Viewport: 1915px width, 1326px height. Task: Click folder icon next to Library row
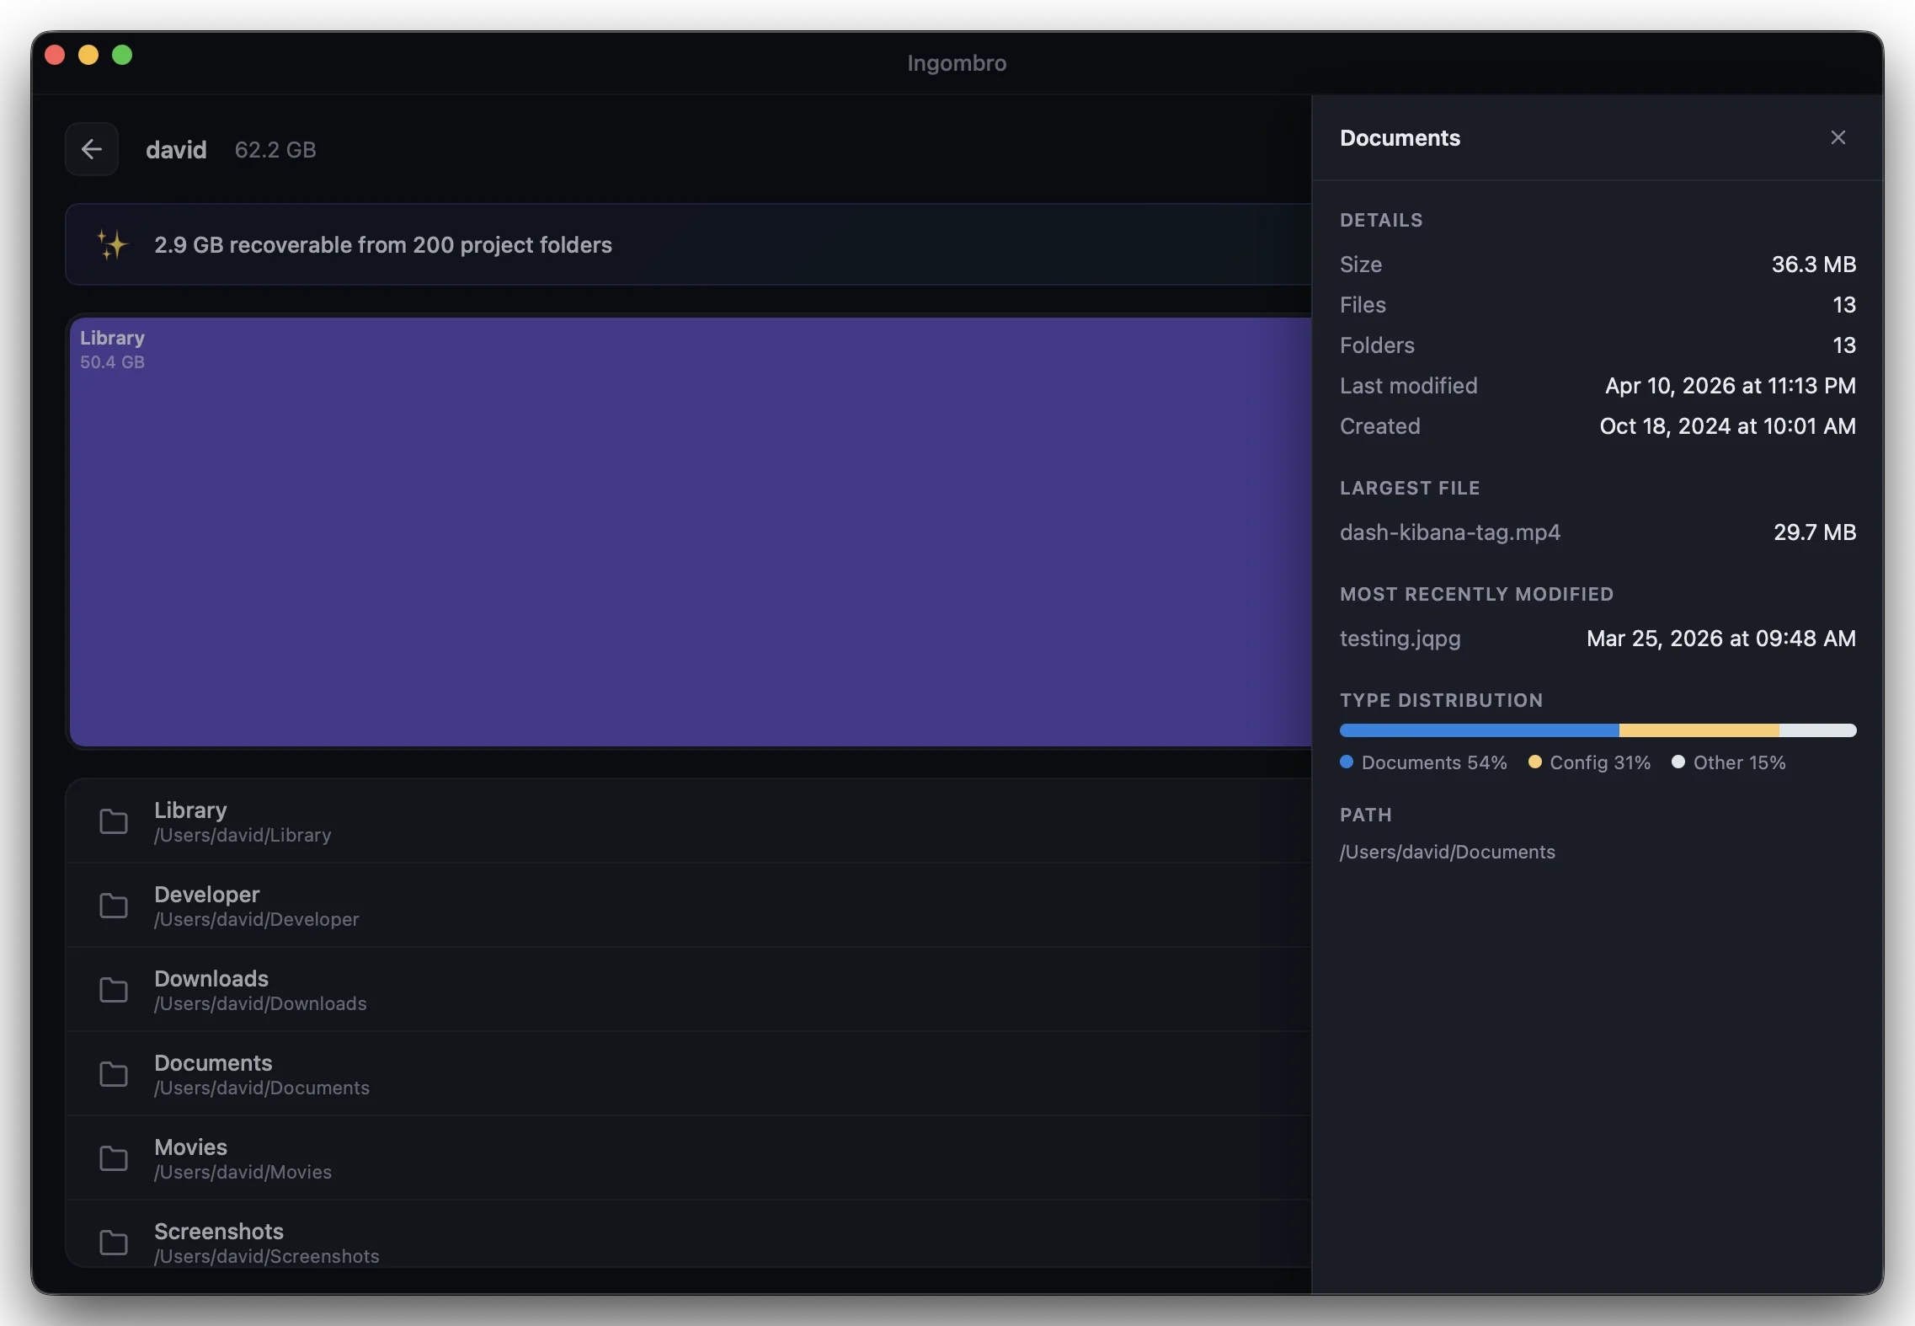coord(114,821)
